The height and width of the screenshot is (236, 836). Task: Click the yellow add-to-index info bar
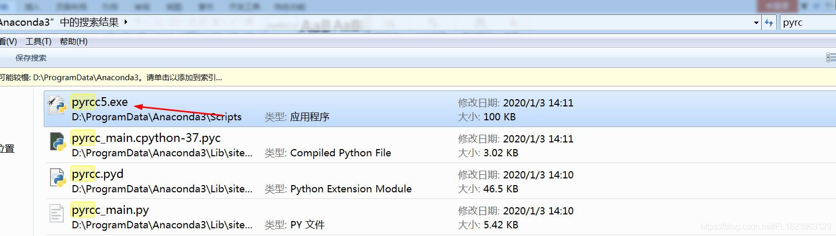(x=418, y=78)
